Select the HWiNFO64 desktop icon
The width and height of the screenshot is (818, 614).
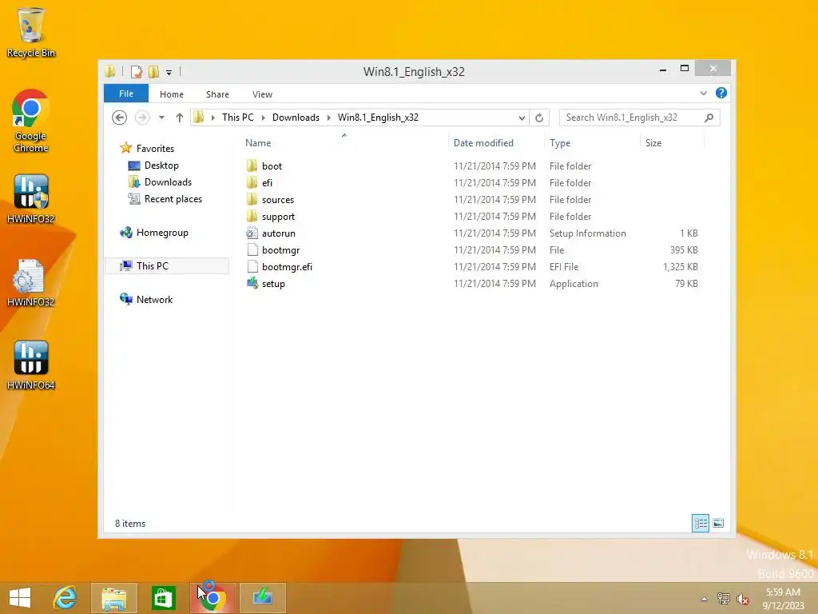pyautogui.click(x=31, y=365)
